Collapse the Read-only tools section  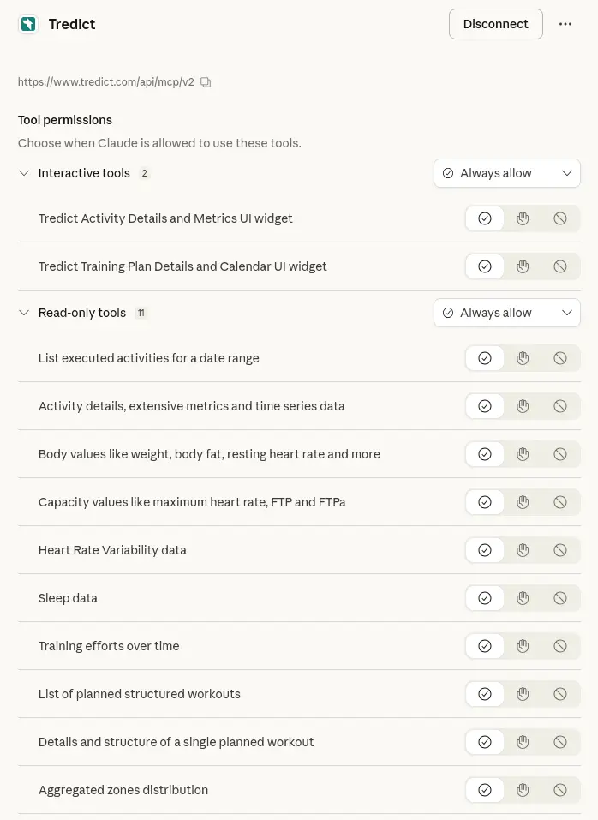click(x=24, y=313)
